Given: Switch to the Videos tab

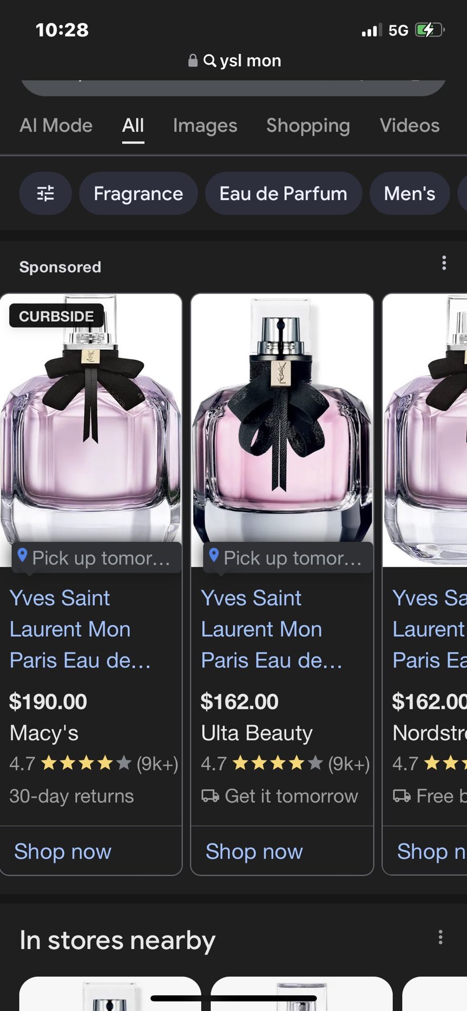Looking at the screenshot, I should point(410,125).
